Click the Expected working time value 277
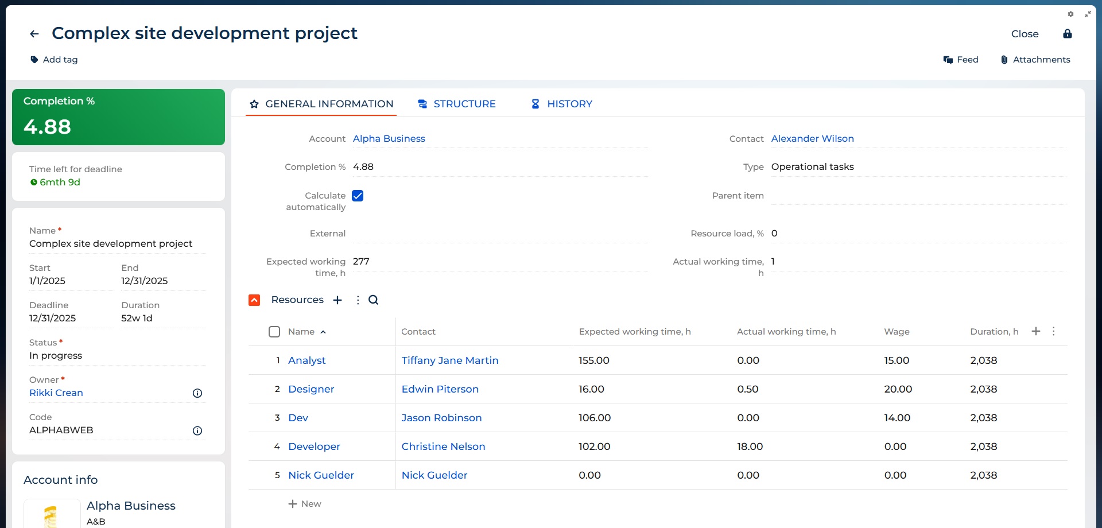1102x528 pixels. pyautogui.click(x=361, y=262)
